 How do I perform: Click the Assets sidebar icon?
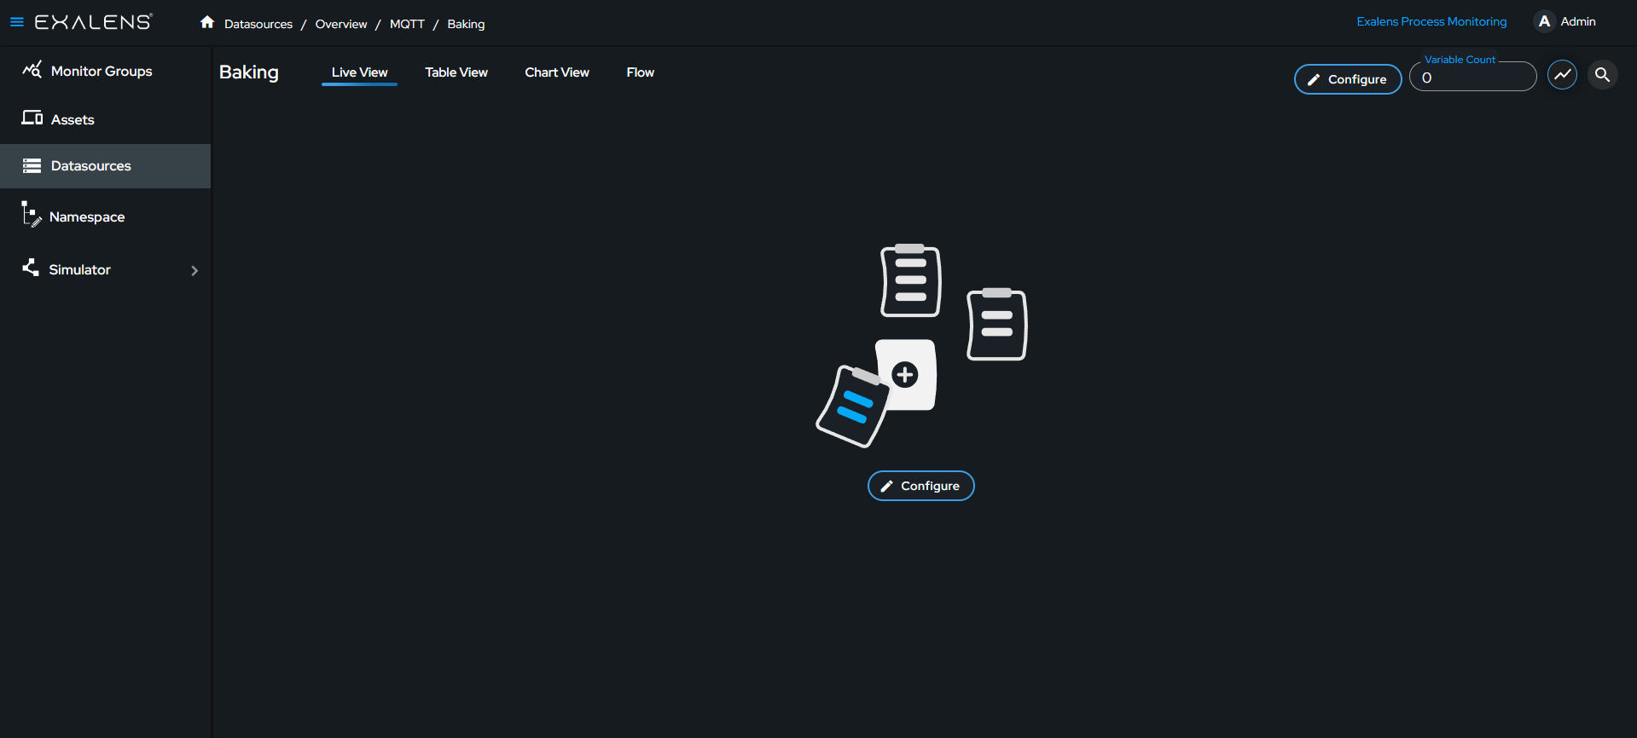point(32,118)
